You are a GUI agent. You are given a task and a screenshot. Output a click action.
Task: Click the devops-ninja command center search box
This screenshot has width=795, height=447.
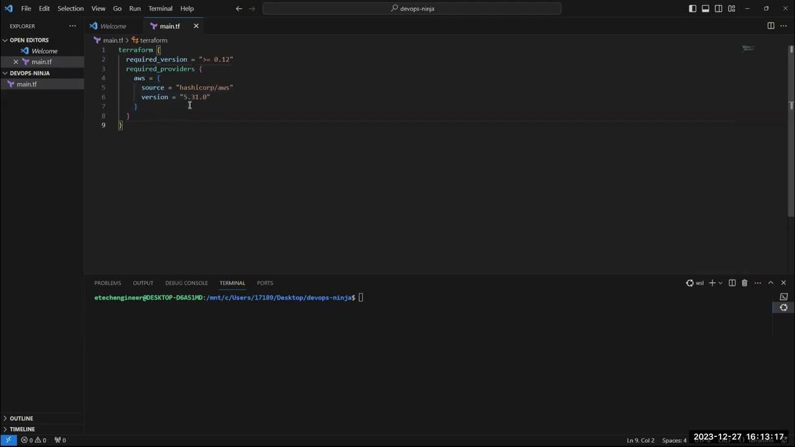click(x=412, y=9)
